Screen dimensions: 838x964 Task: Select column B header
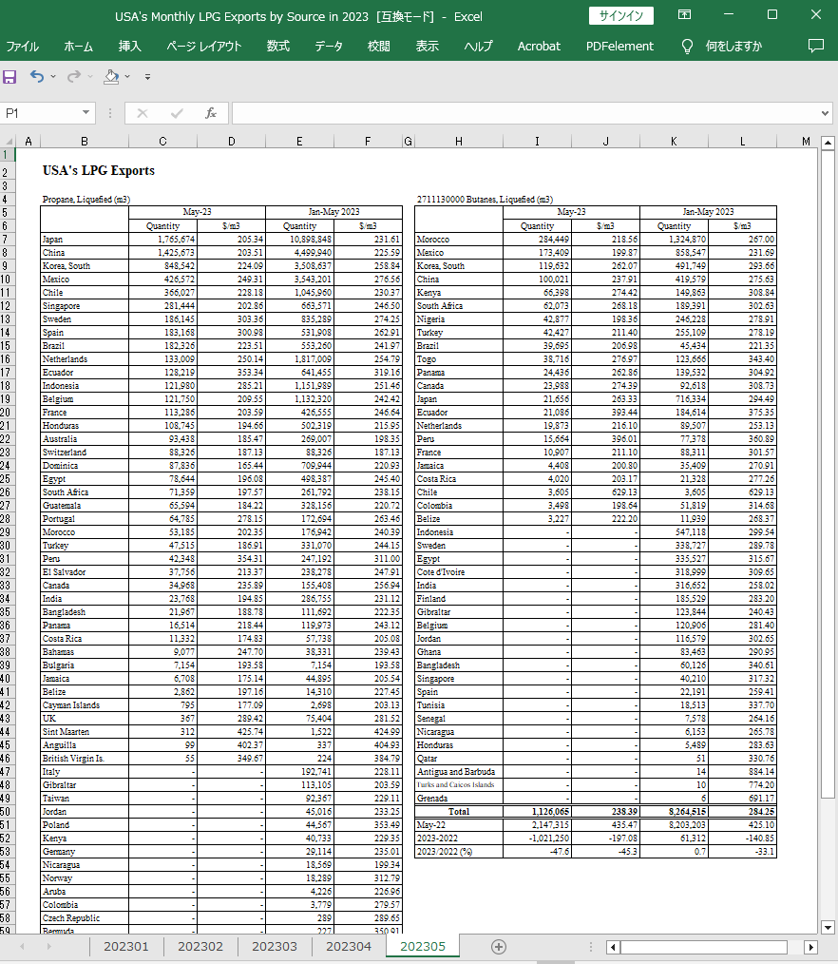pos(85,142)
